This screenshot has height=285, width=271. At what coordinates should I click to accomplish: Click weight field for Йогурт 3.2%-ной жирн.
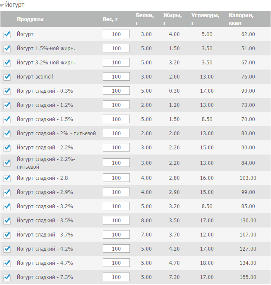[116, 62]
